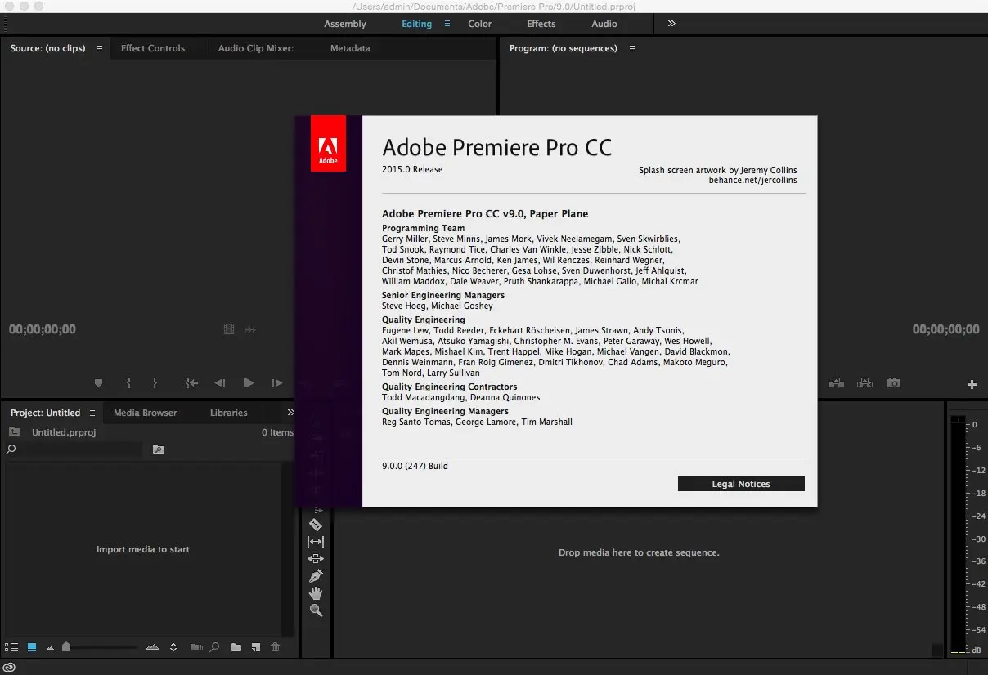
Task: Step back one frame in Source monitor
Action: [x=220, y=382]
